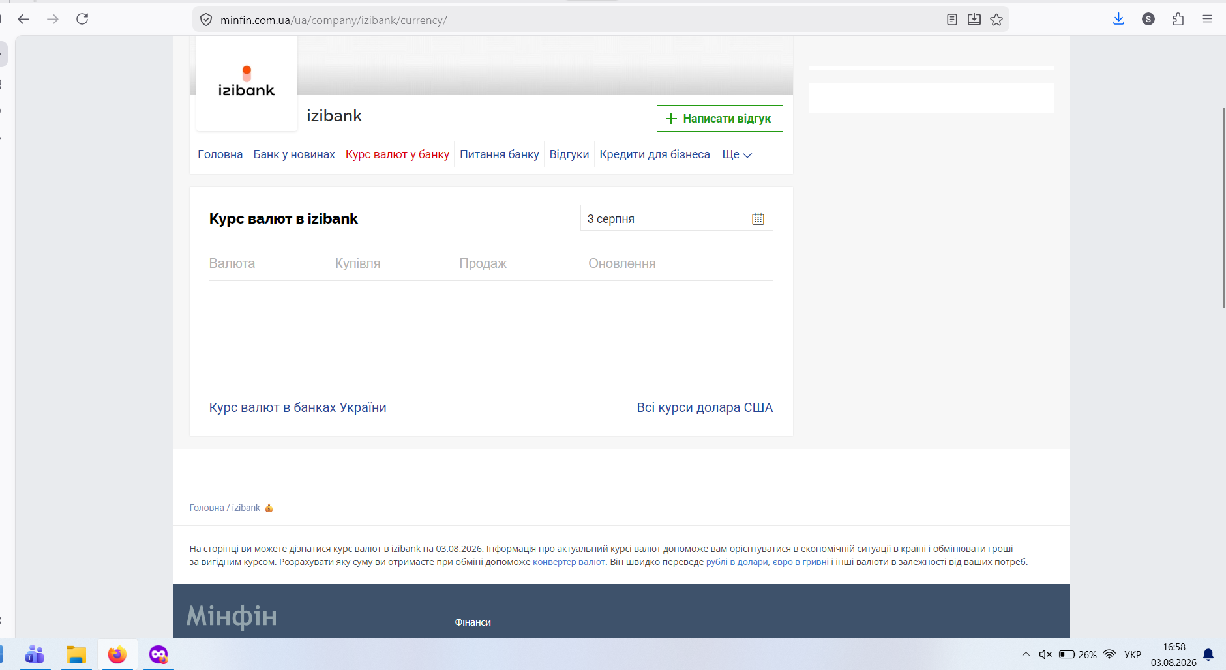The height and width of the screenshot is (670, 1226).
Task: Click the page vertical scrollbar
Action: 1223,207
